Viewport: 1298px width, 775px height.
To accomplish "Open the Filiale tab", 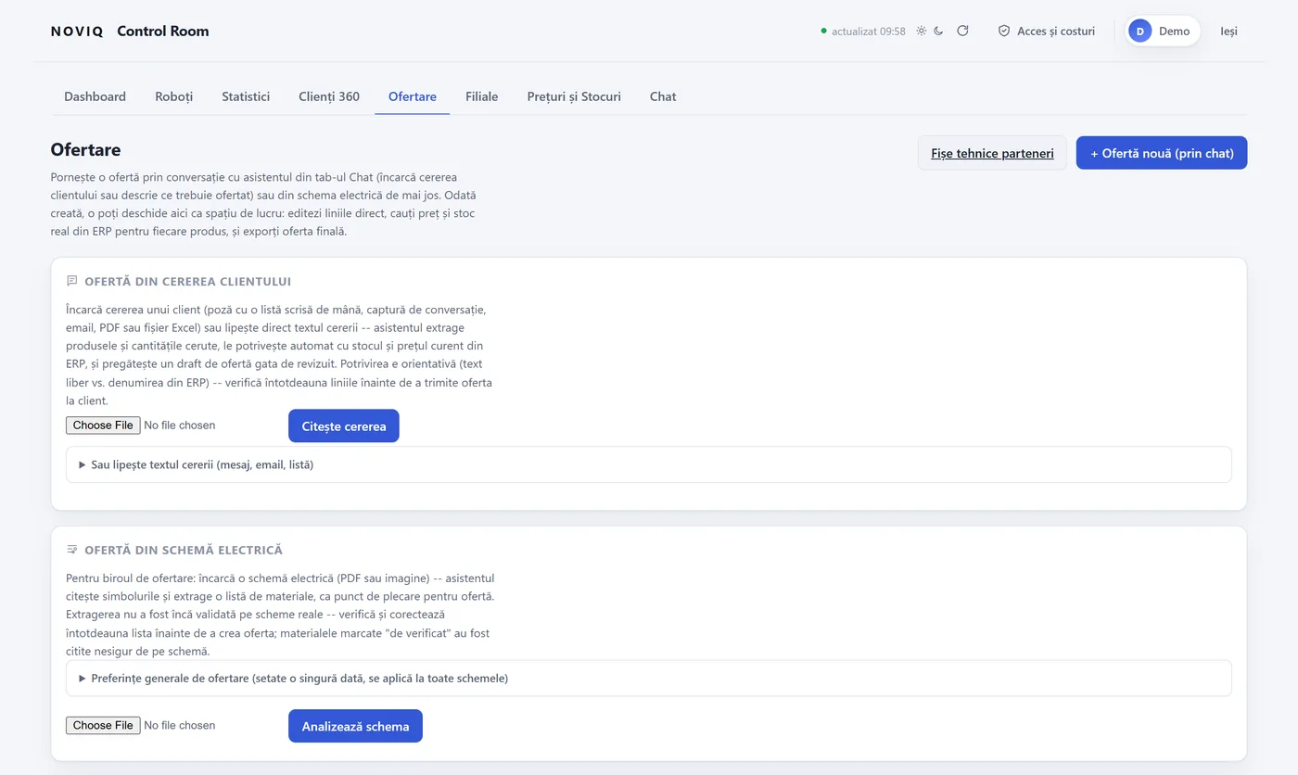I will (482, 96).
